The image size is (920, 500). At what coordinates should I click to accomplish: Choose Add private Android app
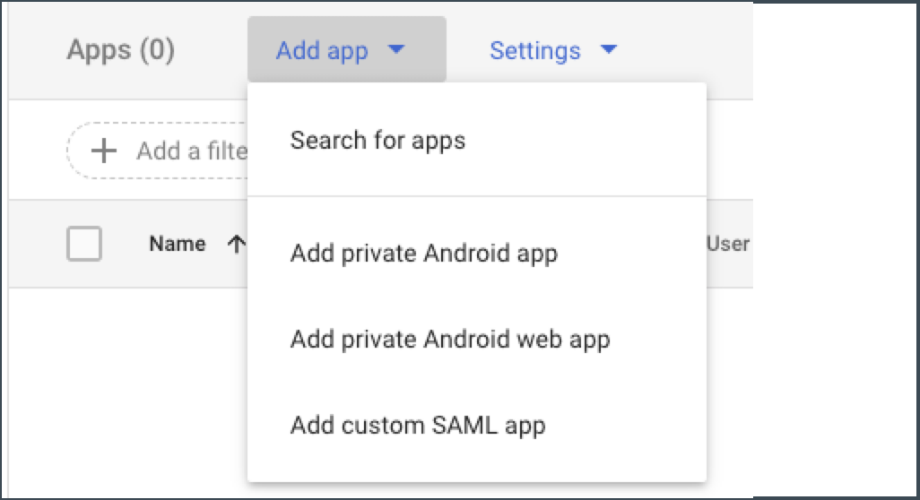[x=423, y=254]
